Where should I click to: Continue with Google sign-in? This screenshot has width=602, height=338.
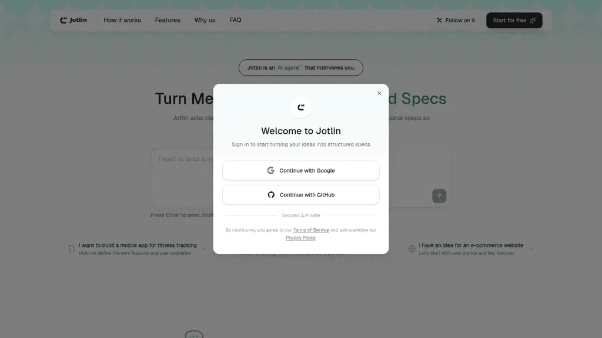301,171
